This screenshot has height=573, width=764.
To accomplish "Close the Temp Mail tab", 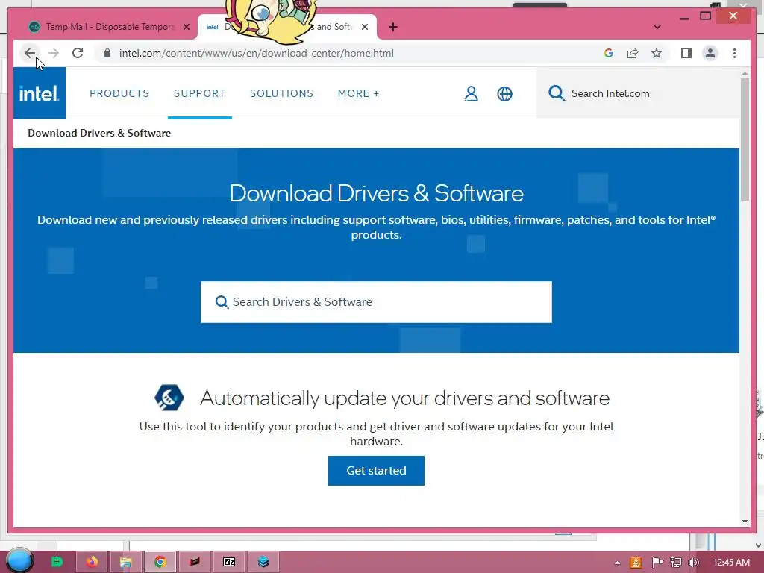I will pyautogui.click(x=186, y=27).
